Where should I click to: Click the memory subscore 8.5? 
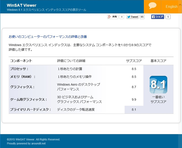pyautogui.click(x=134, y=77)
